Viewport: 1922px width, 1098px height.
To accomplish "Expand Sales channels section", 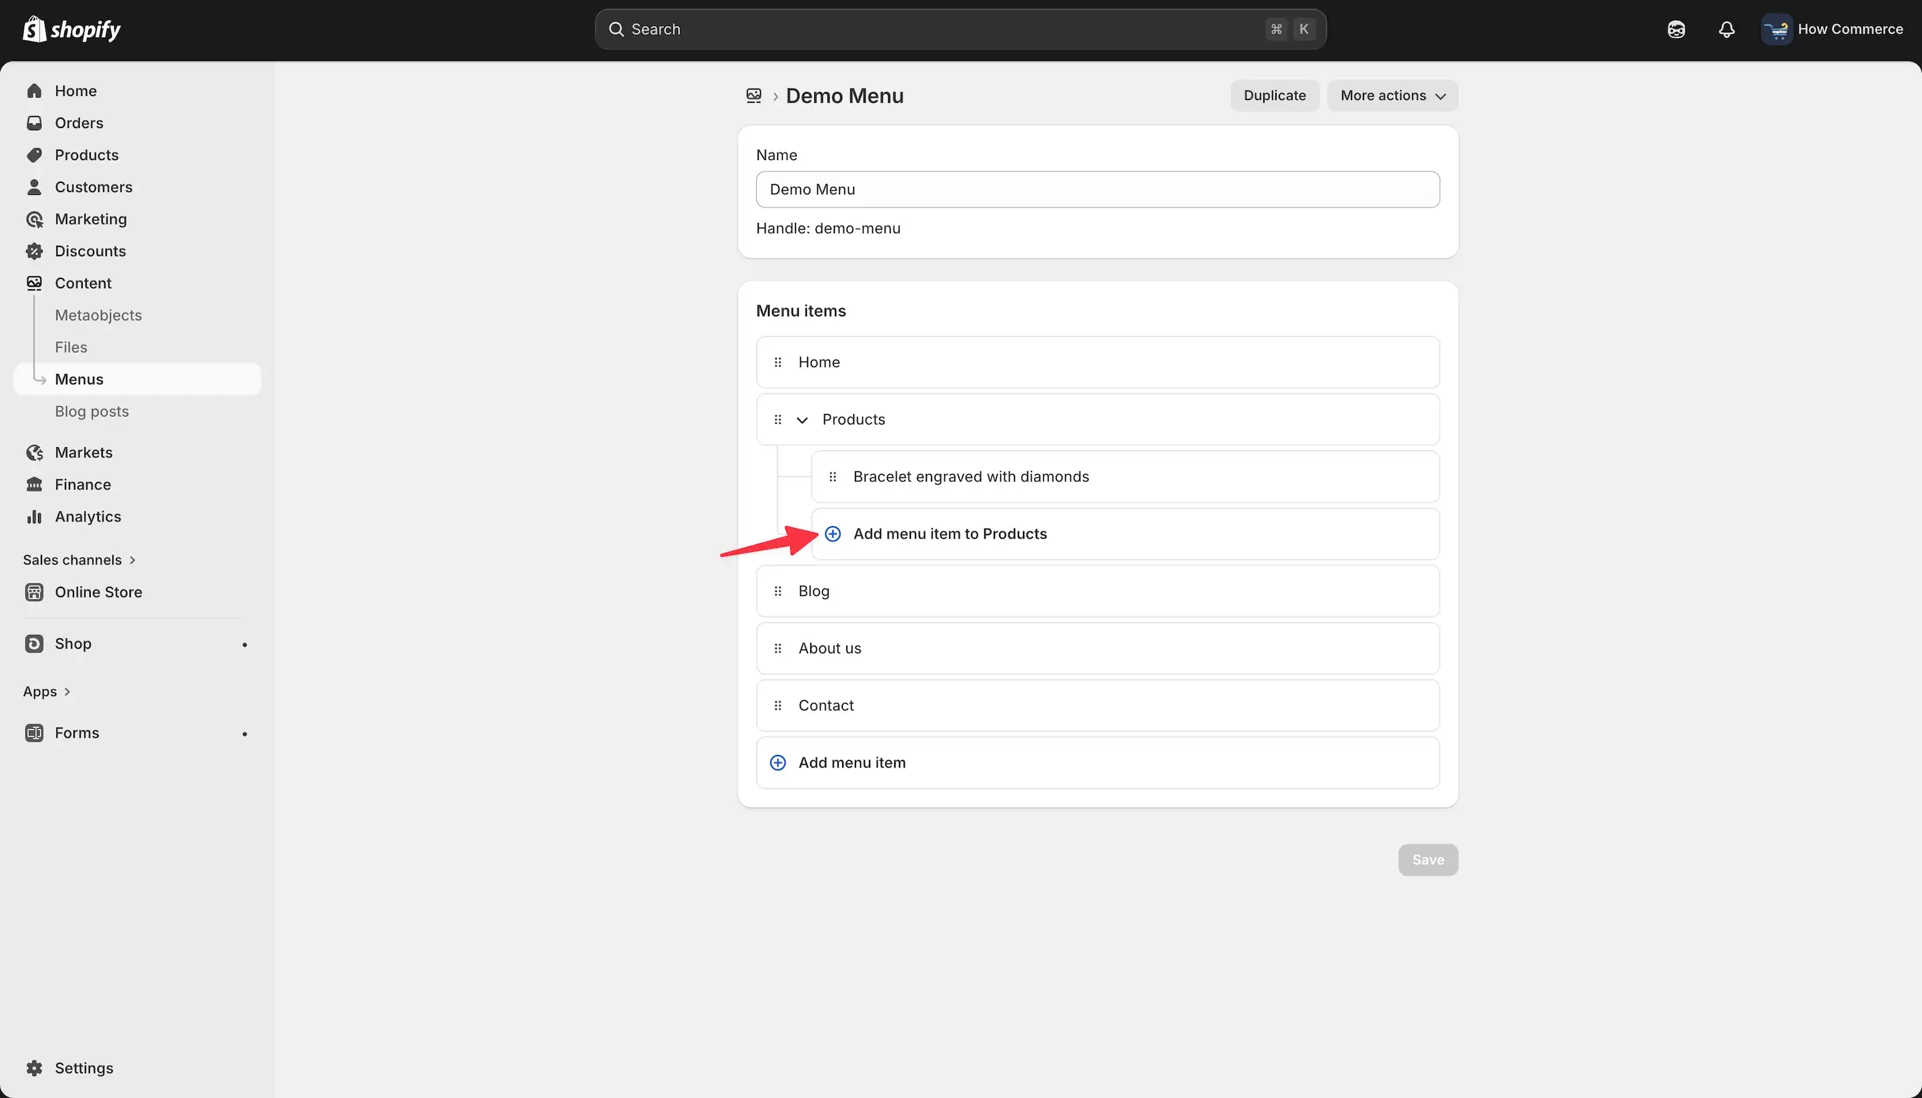I will 79,559.
